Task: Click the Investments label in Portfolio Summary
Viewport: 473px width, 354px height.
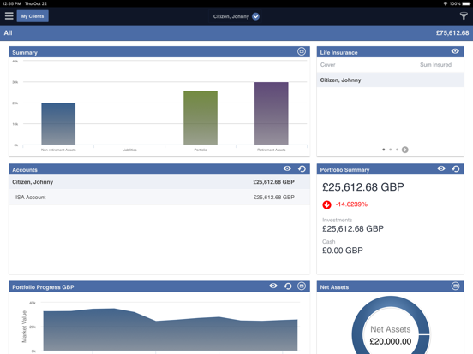Action: pyautogui.click(x=337, y=220)
